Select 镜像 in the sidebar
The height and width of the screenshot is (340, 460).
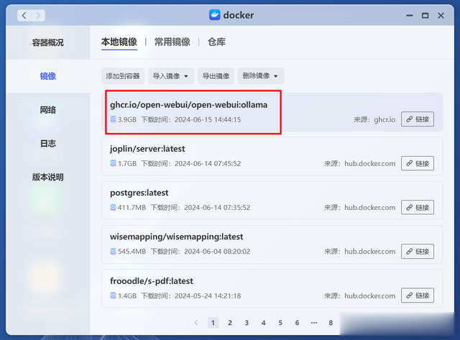pyautogui.click(x=48, y=76)
